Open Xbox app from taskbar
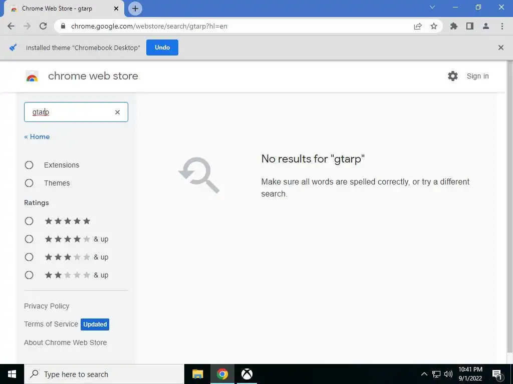 click(247, 374)
